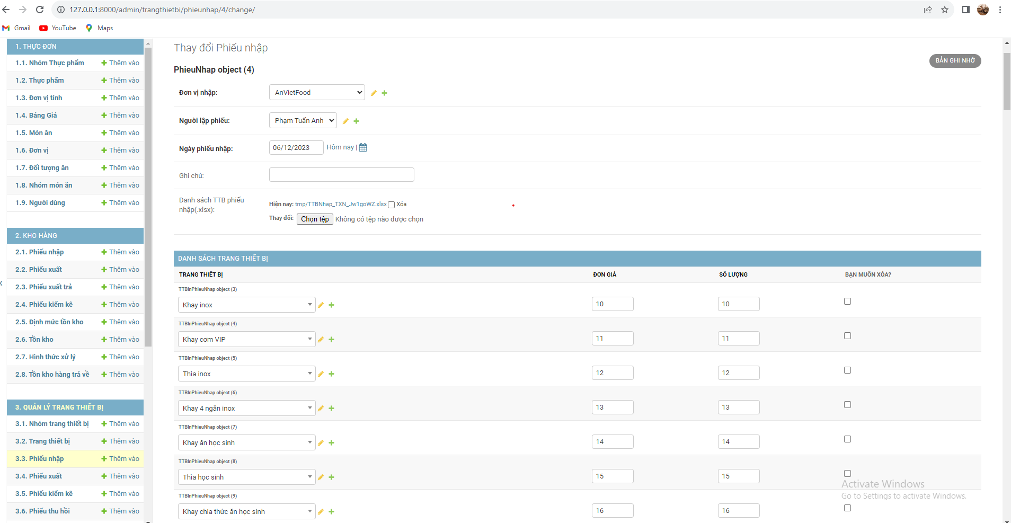Open the 2.1. Phiếu nhập menu entry

click(x=39, y=252)
